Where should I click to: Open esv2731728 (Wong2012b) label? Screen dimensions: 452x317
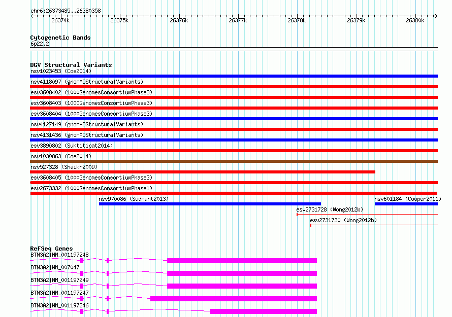click(330, 209)
